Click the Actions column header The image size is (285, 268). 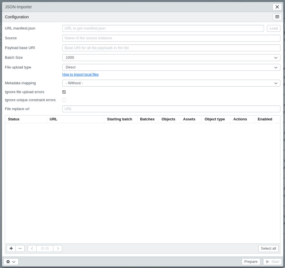[243, 119]
